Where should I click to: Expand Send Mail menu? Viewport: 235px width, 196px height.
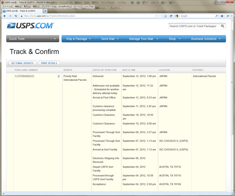click(x=110, y=39)
